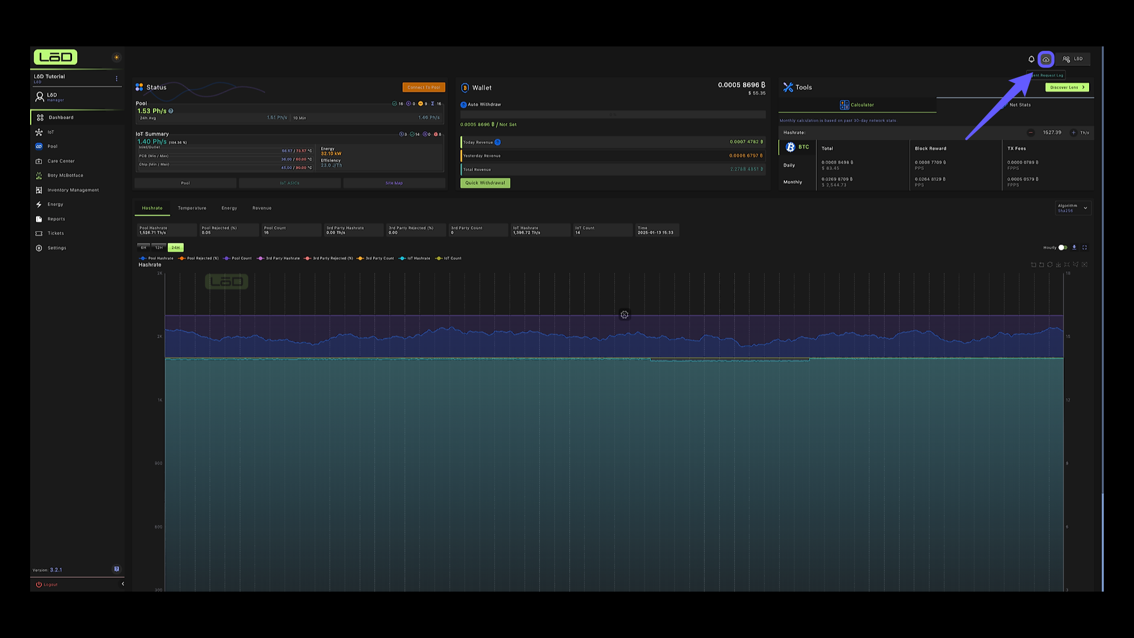Open Boty McBotface in the sidebar

[x=77, y=175]
